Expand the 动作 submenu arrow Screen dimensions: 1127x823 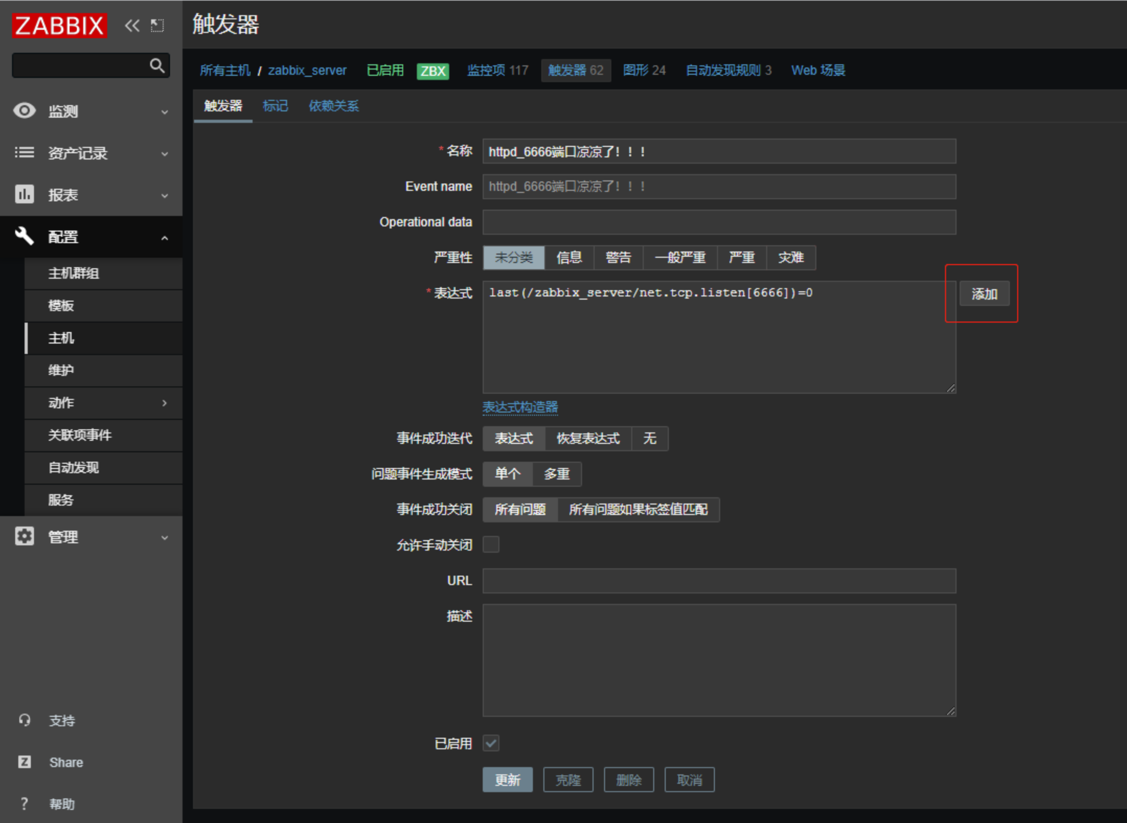[x=164, y=403]
